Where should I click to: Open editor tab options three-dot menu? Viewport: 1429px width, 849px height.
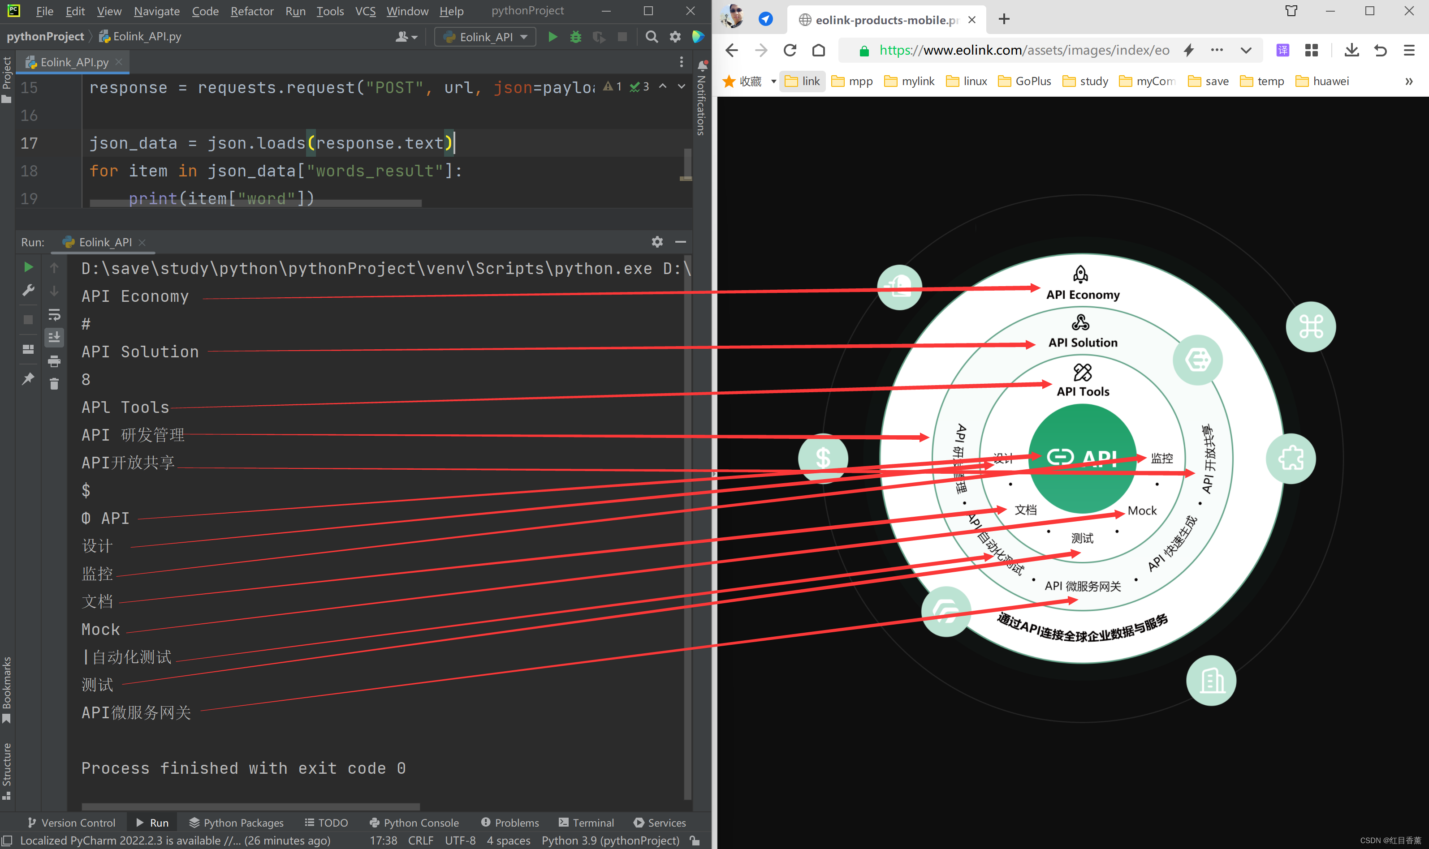(x=681, y=62)
